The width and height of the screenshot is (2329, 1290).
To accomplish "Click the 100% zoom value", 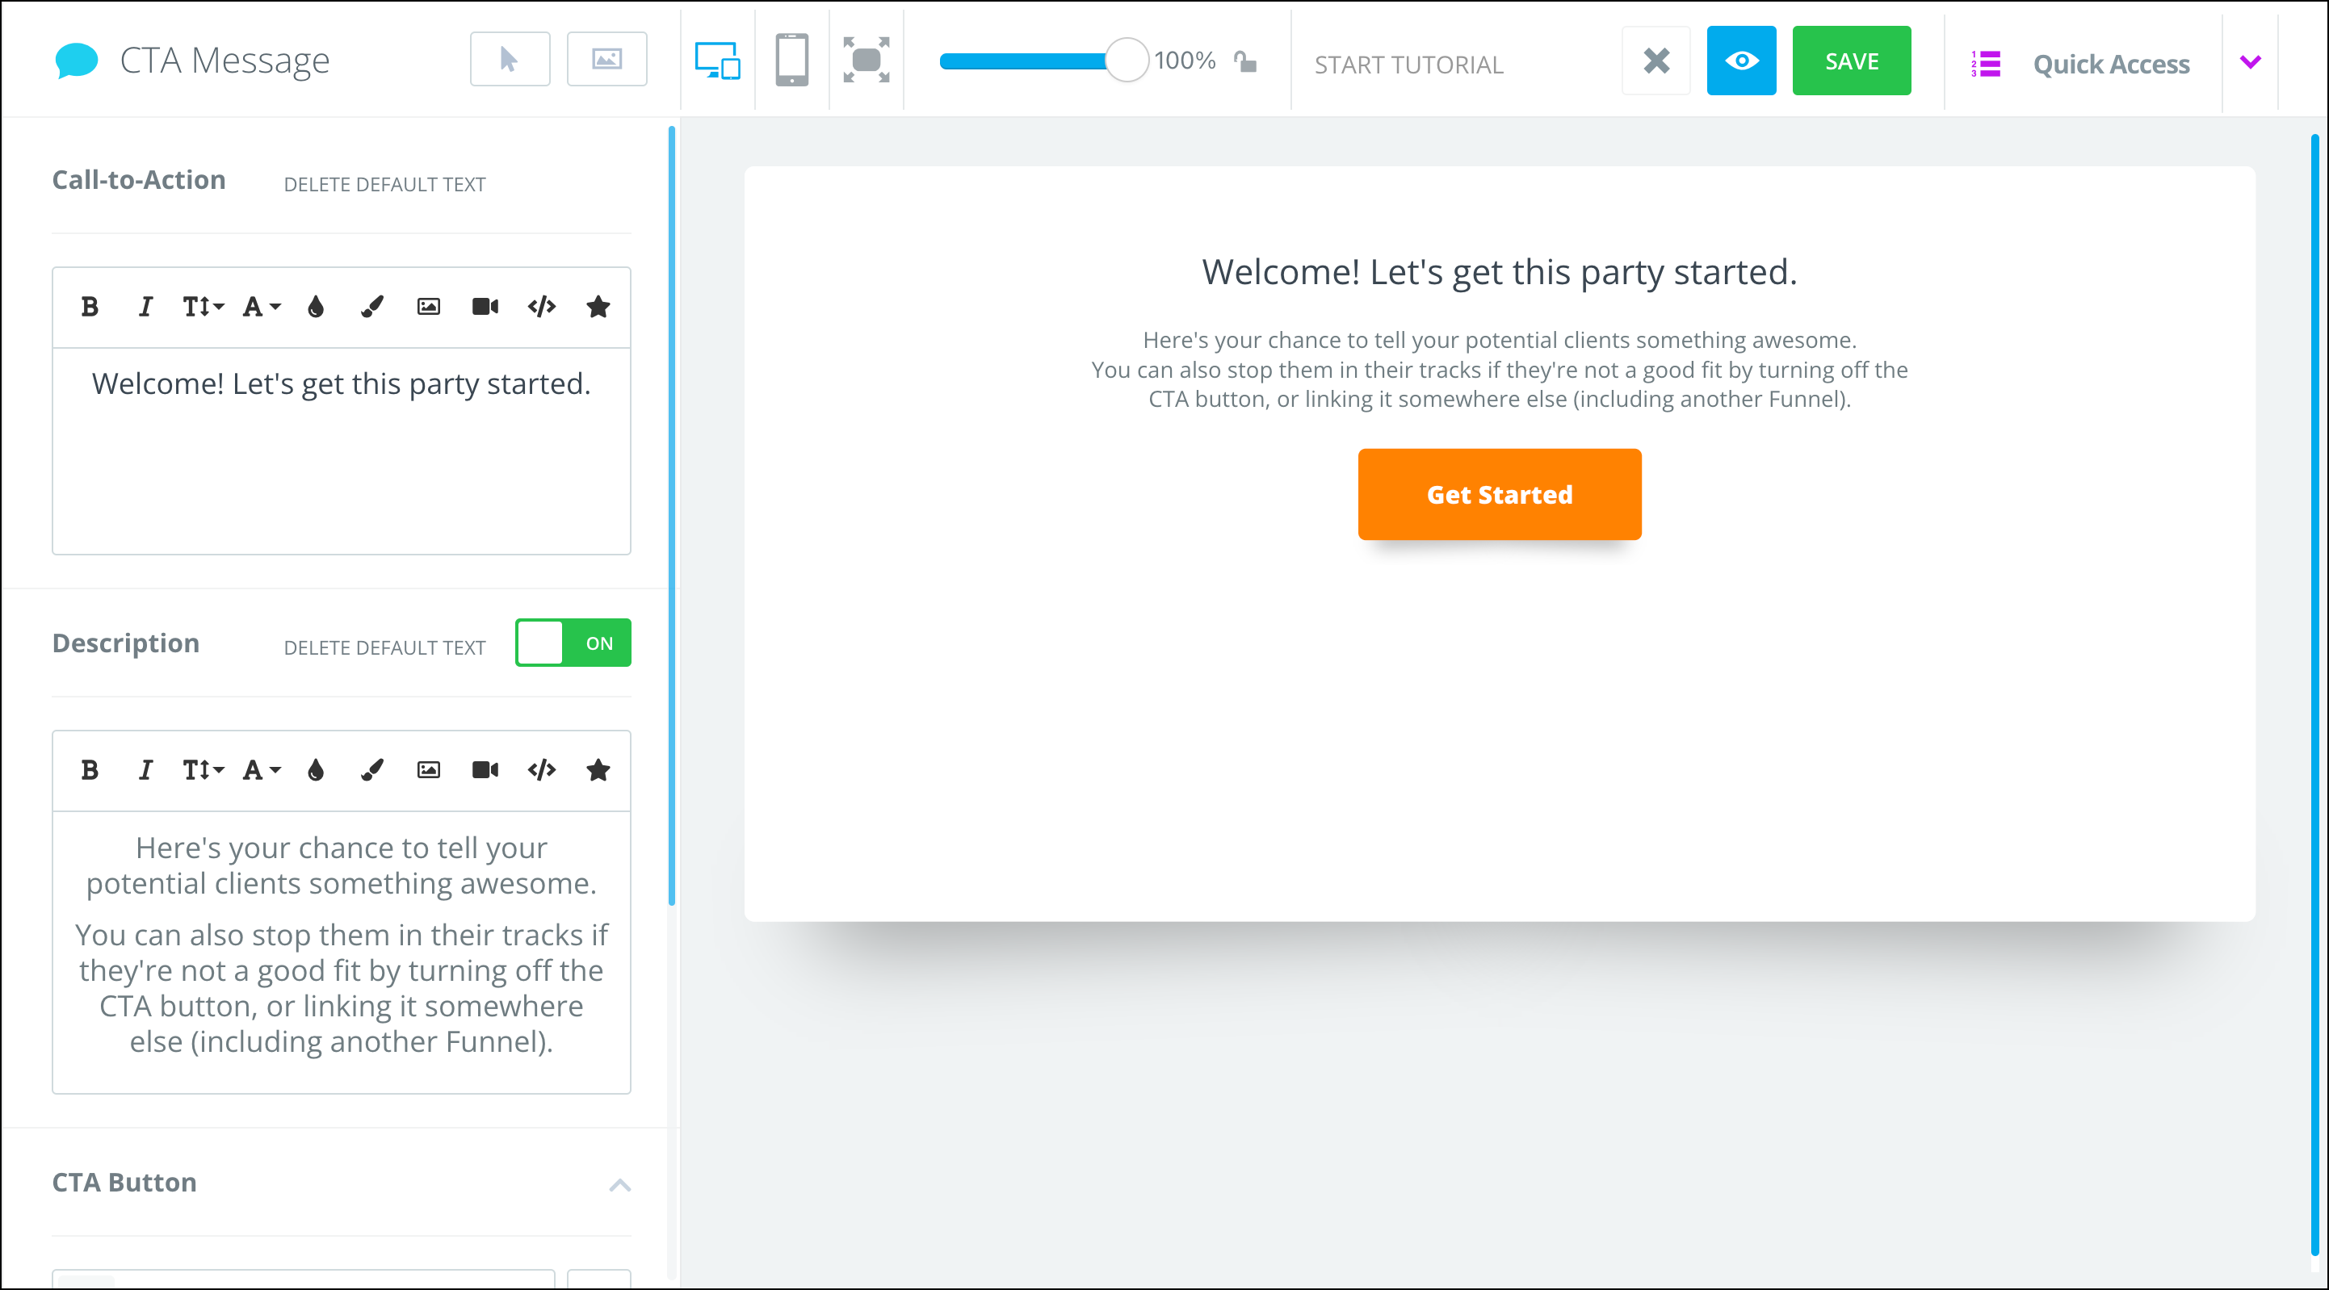I will tap(1185, 61).
